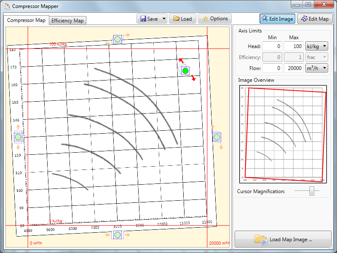Viewport: 337px width, 253px height.
Task: Click the Head Min input field
Action: click(272, 46)
